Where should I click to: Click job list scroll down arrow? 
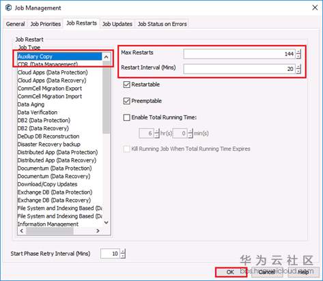[106, 222]
